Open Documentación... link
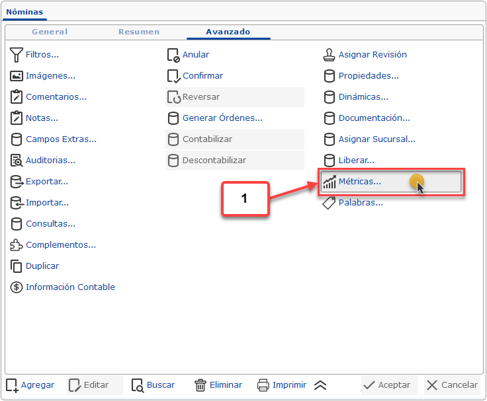This screenshot has width=487, height=401. coord(375,118)
